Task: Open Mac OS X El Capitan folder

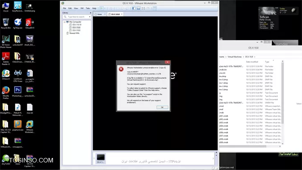Action: click(x=6, y=127)
